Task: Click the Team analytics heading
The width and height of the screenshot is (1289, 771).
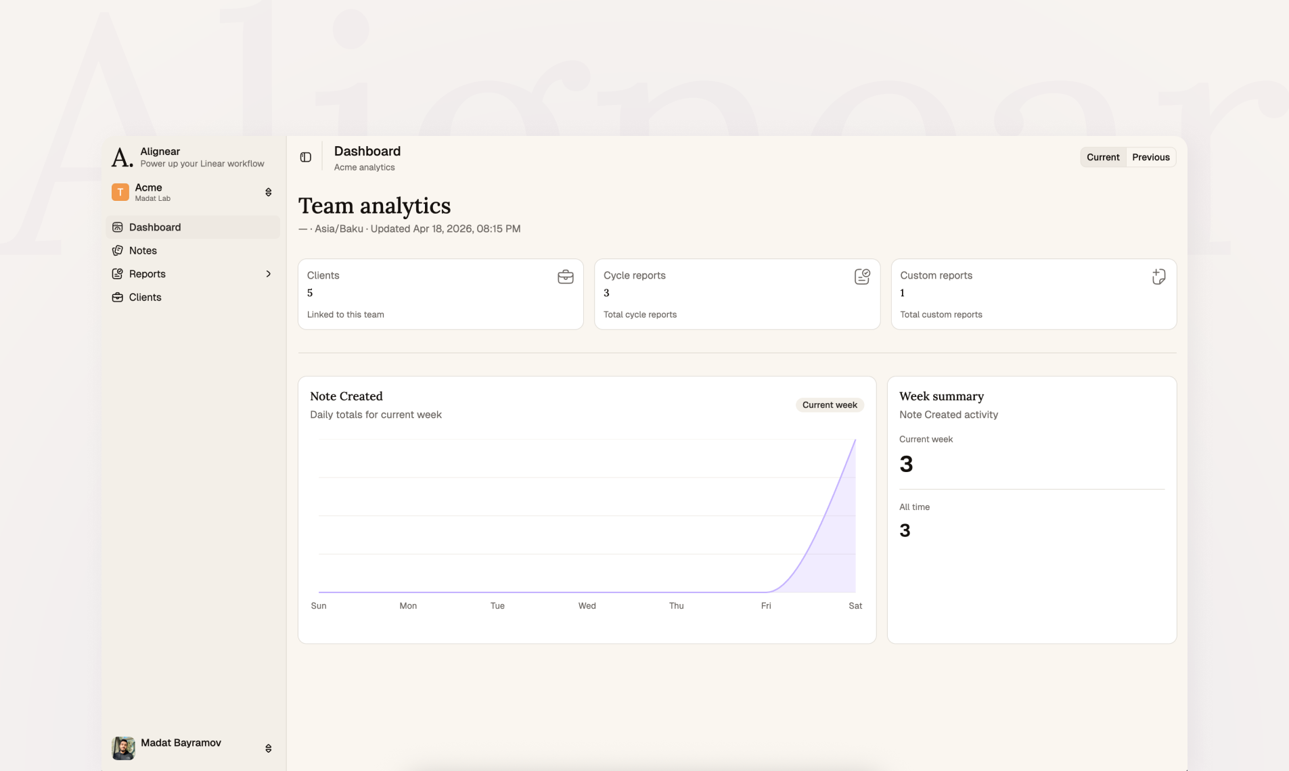Action: [x=374, y=206]
